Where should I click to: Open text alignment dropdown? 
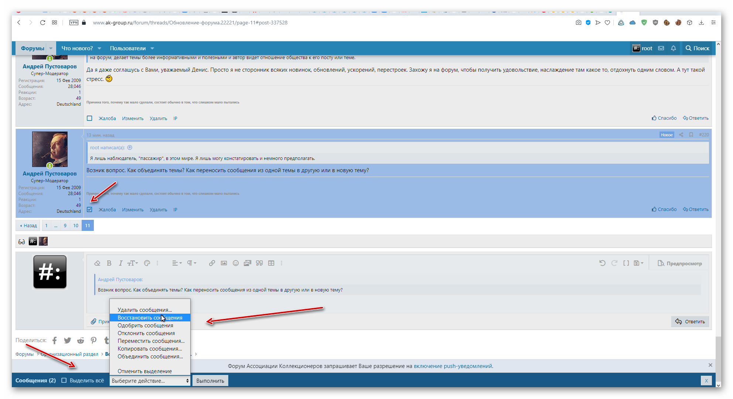coord(177,263)
